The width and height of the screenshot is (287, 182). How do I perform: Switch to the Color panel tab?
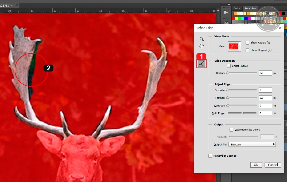(x=237, y=8)
